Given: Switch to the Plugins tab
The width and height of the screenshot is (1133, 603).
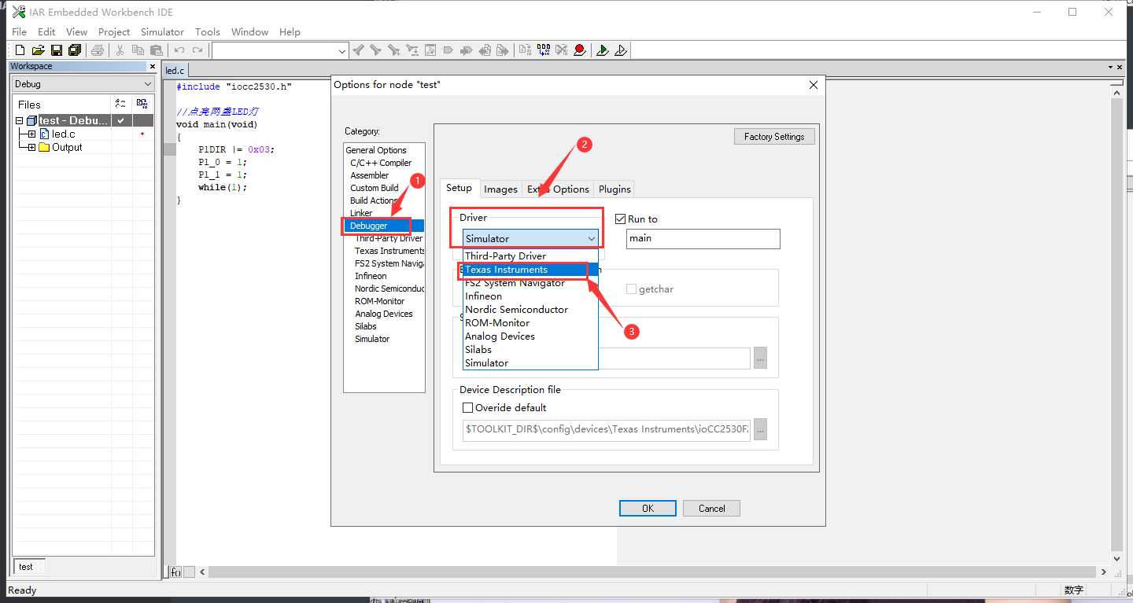Looking at the screenshot, I should pos(614,189).
